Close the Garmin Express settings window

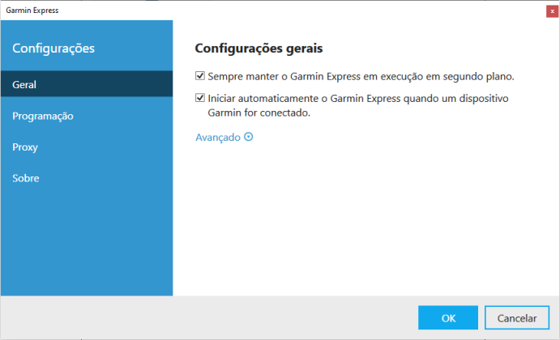552,11
